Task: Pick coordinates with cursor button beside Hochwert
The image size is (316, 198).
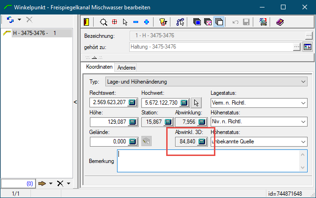Action: click(x=196, y=103)
